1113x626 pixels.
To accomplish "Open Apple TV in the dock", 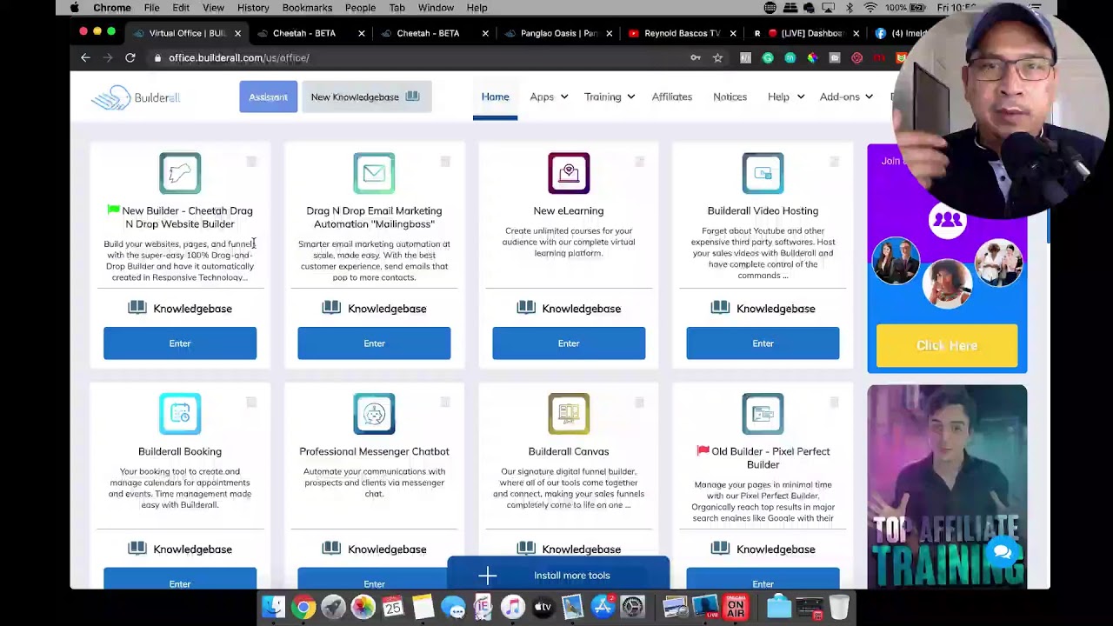I will point(543,606).
